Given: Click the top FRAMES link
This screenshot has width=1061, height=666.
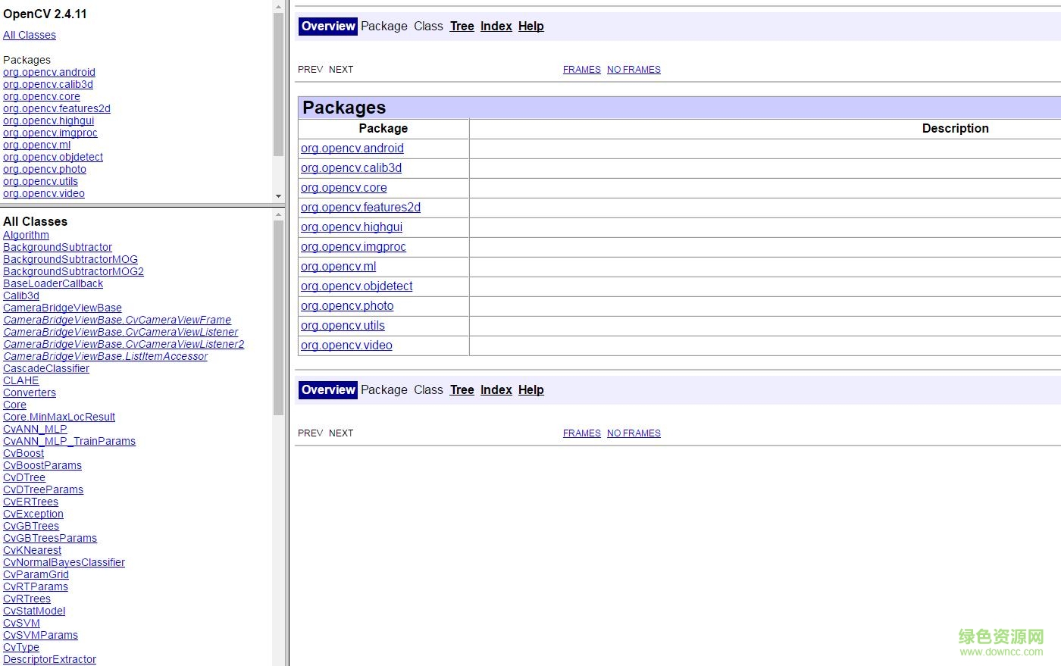Looking at the screenshot, I should [581, 70].
